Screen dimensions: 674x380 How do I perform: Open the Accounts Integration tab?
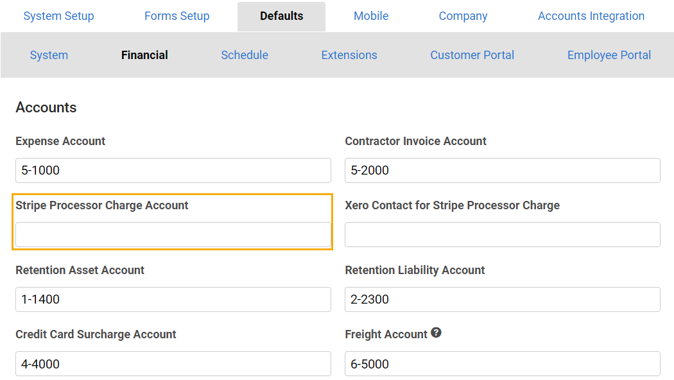(591, 16)
